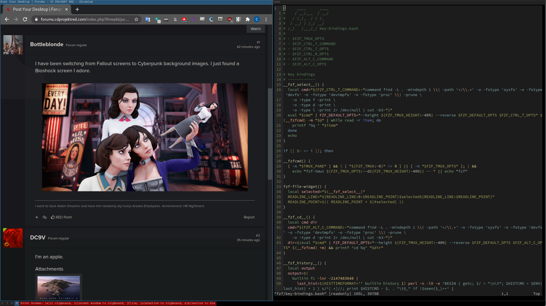Go back in Chromium browser
Image resolution: width=546 pixels, height=306 pixels.
click(7, 19)
